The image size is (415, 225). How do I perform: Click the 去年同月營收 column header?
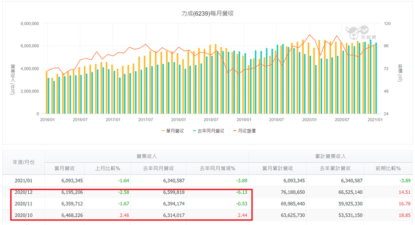coord(159,169)
